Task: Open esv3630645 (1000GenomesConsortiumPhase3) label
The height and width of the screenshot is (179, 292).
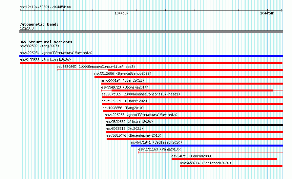Action: 96,67
